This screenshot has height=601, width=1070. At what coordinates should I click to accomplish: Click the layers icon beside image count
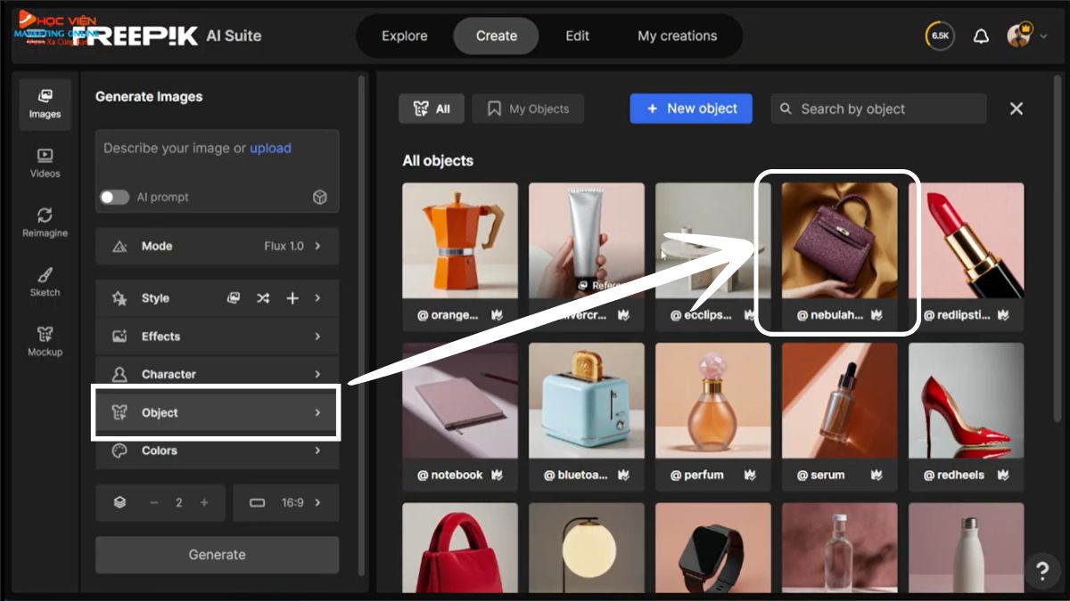coord(120,502)
